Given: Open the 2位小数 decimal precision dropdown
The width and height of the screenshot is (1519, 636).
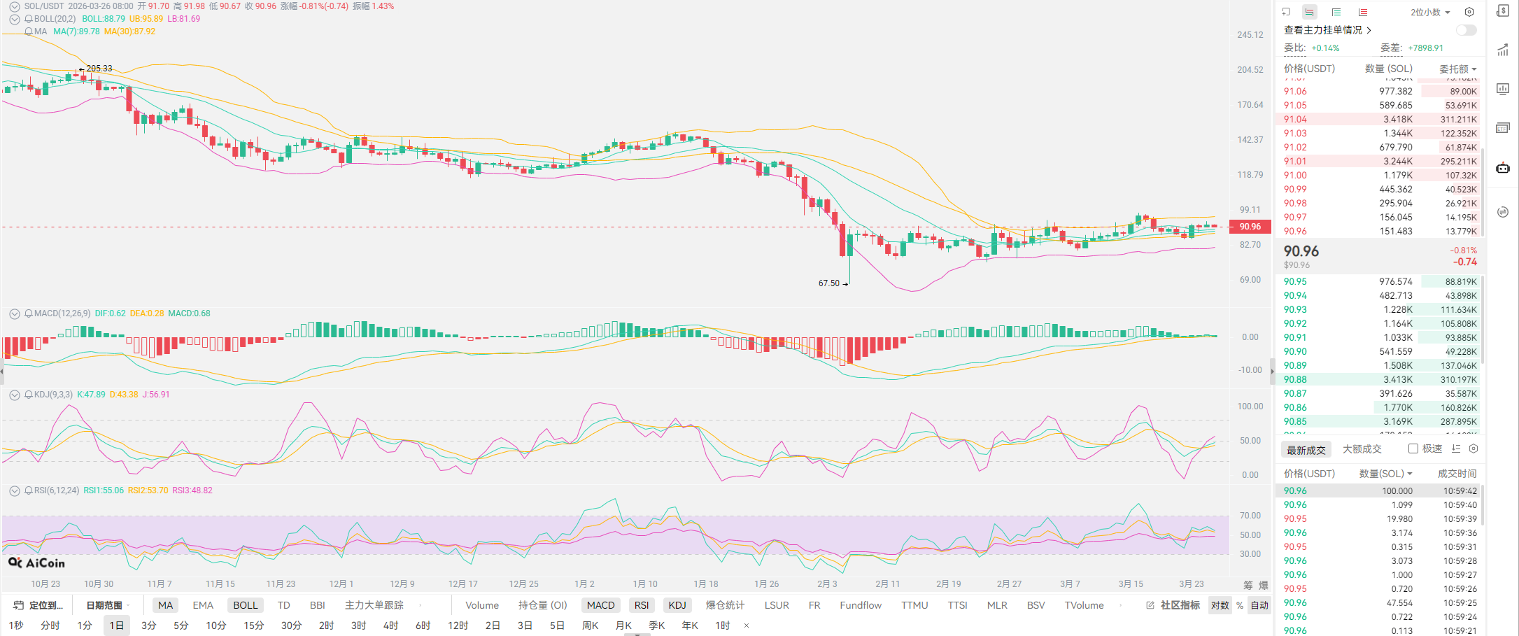Looking at the screenshot, I should coord(1430,12).
